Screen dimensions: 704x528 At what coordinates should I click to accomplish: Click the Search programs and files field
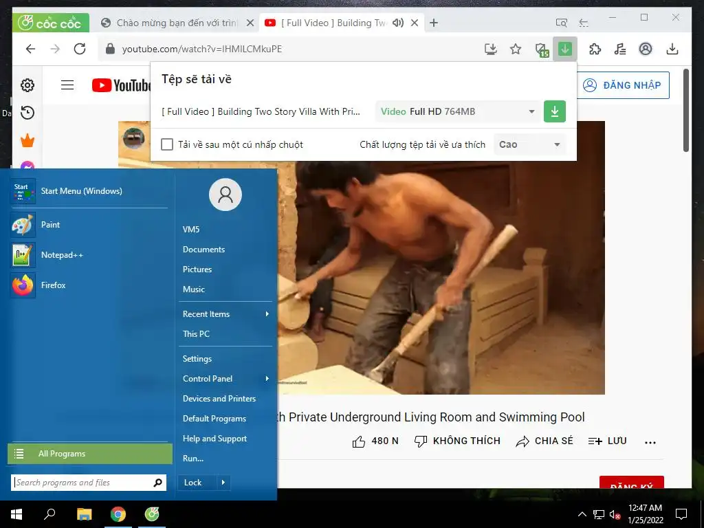coord(88,483)
